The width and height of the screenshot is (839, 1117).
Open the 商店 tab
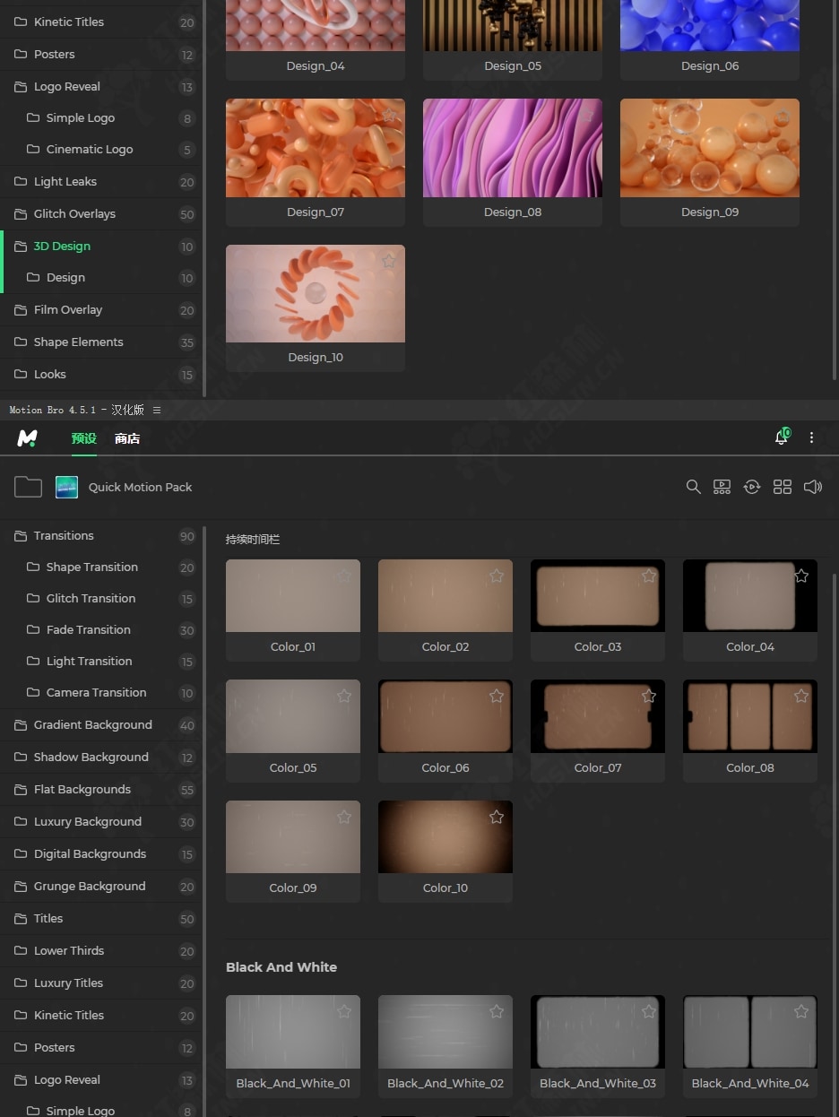pyautogui.click(x=127, y=438)
